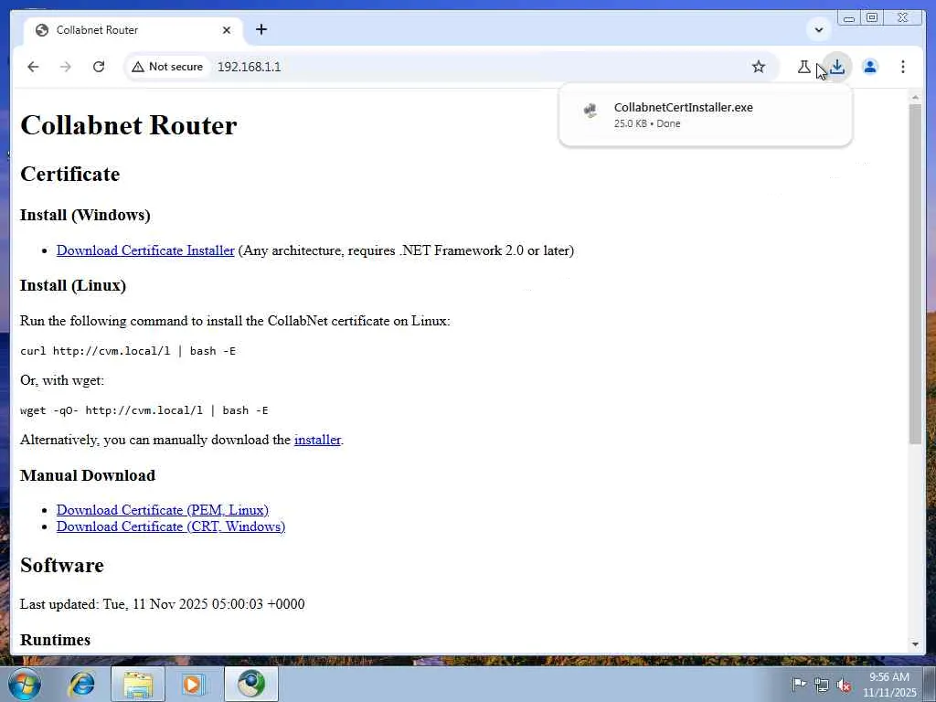Image resolution: width=936 pixels, height=702 pixels.
Task: Click the scrollbar up arrow
Action: 915,97
